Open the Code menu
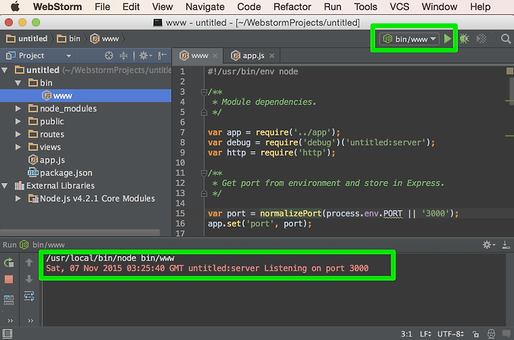This screenshot has height=340, width=514. click(x=249, y=6)
